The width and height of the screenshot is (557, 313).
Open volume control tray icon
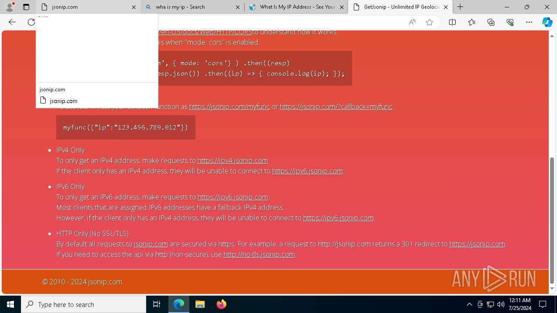500,304
